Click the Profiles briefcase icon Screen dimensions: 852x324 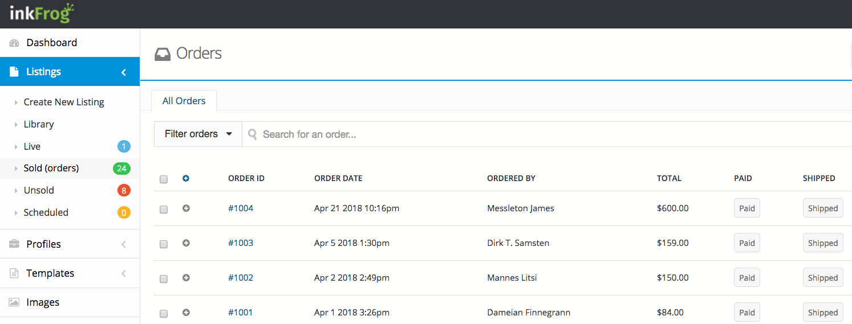(x=14, y=244)
